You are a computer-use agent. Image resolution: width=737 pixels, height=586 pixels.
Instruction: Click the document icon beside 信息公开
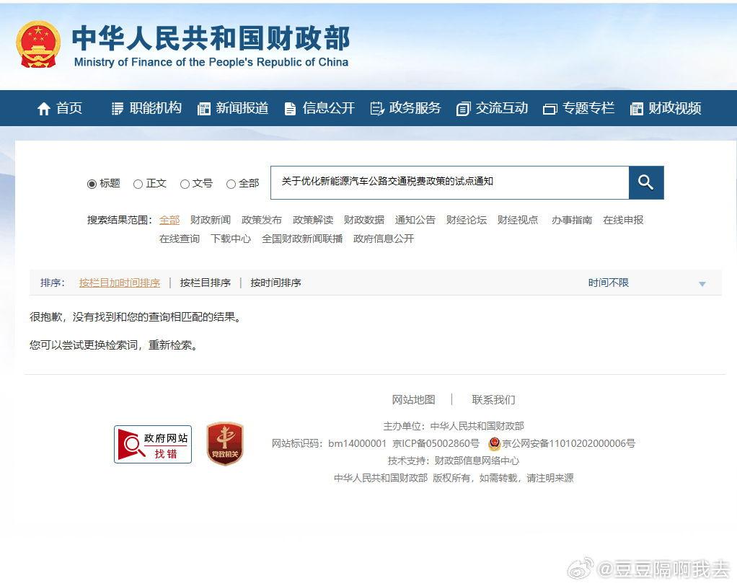[290, 108]
